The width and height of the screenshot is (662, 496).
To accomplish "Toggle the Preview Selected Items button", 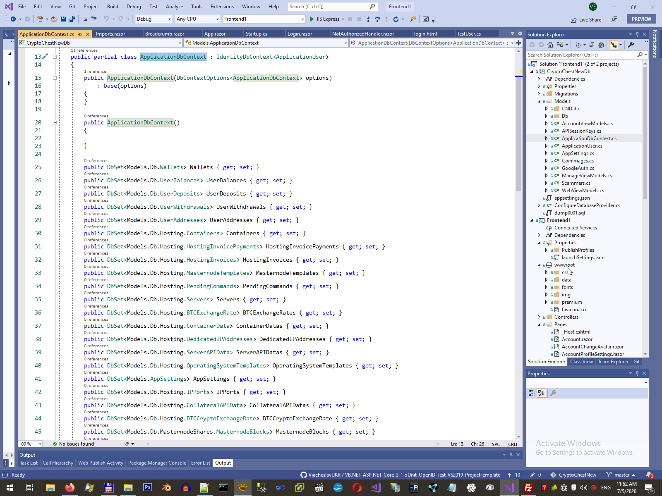I will tap(614, 45).
